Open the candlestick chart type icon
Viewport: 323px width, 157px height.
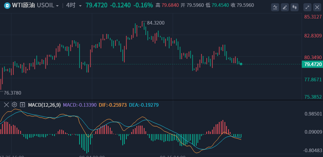(295, 7)
